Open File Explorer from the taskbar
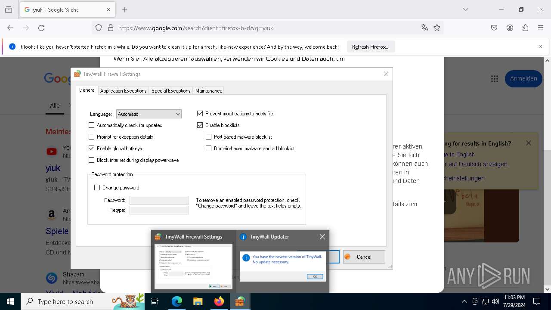 click(x=198, y=301)
